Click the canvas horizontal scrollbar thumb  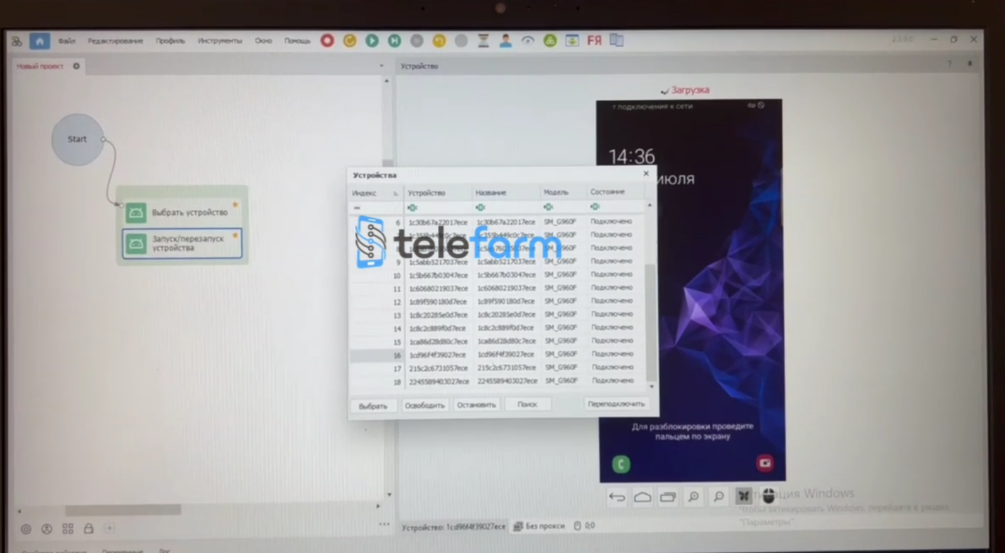[x=123, y=510]
